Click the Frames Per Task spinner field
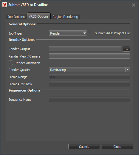This screenshot has width=139, height=155. tap(89, 84)
